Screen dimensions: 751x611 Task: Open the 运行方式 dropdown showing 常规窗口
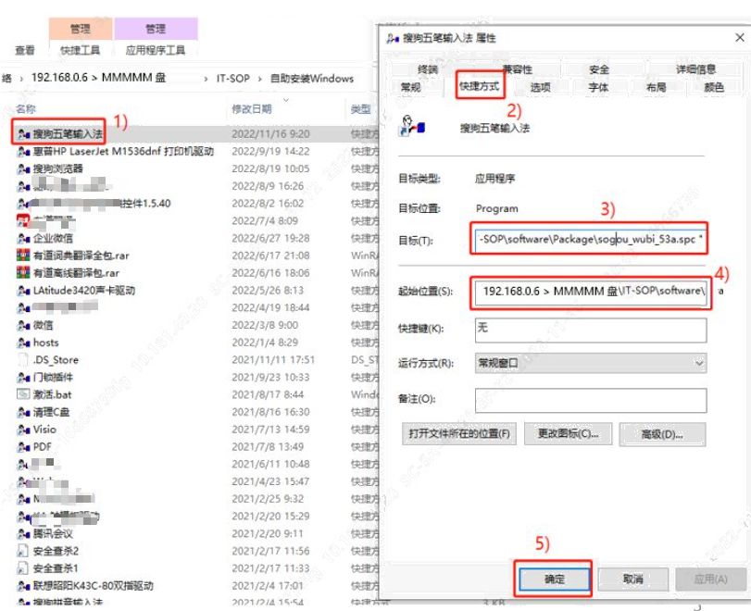coord(590,364)
